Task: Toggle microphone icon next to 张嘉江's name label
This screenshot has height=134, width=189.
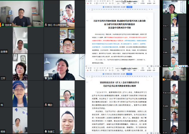Action: click(x=46, y=131)
